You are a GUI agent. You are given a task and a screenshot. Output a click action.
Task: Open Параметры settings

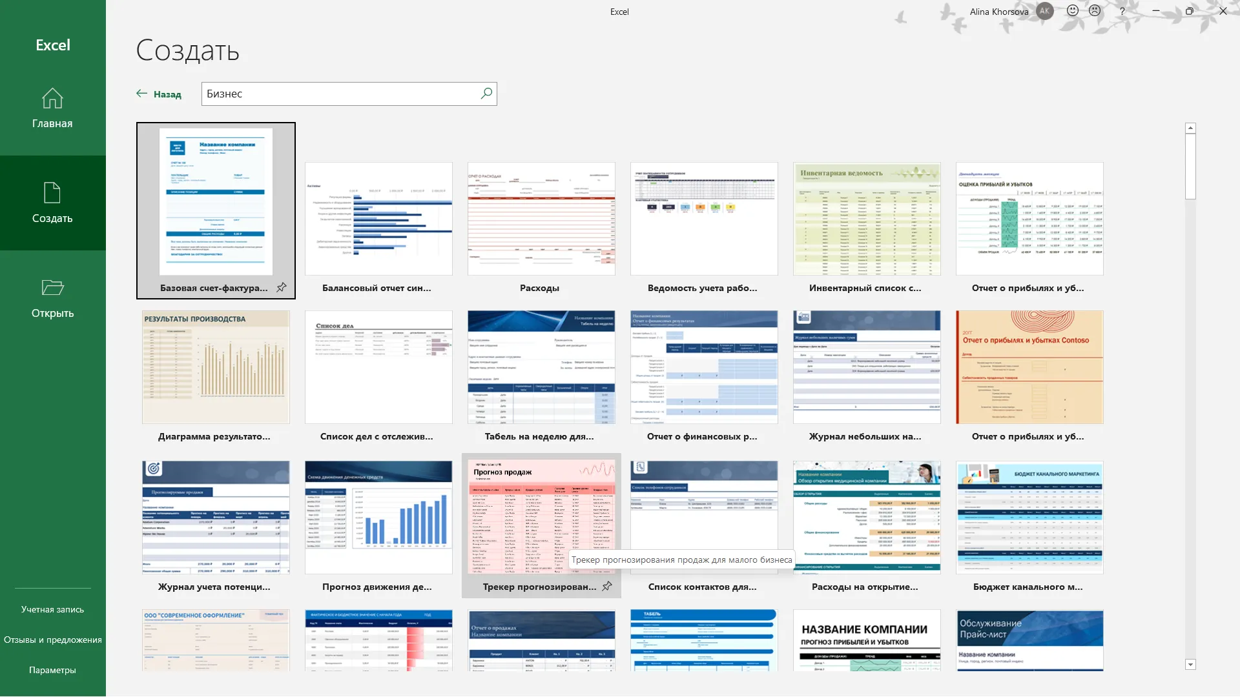click(52, 670)
